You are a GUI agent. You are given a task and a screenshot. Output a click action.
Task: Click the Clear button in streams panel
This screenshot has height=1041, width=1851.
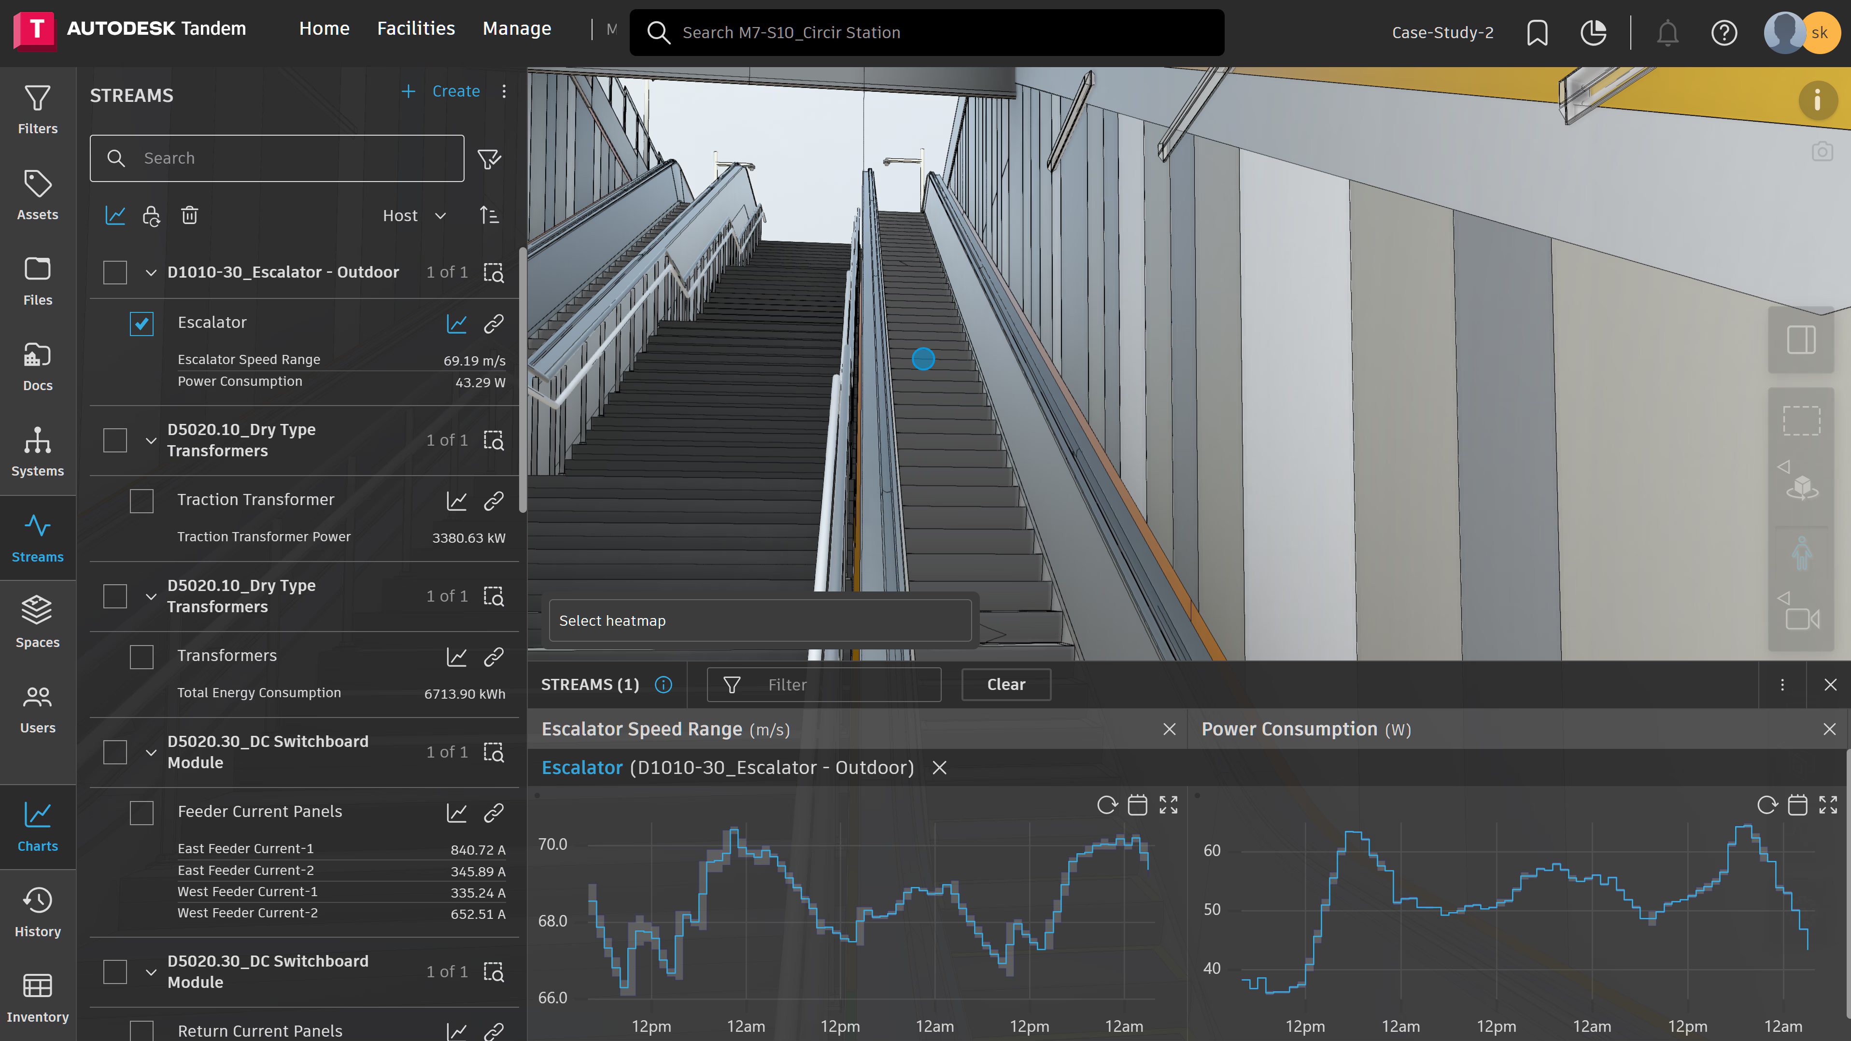(x=1006, y=685)
